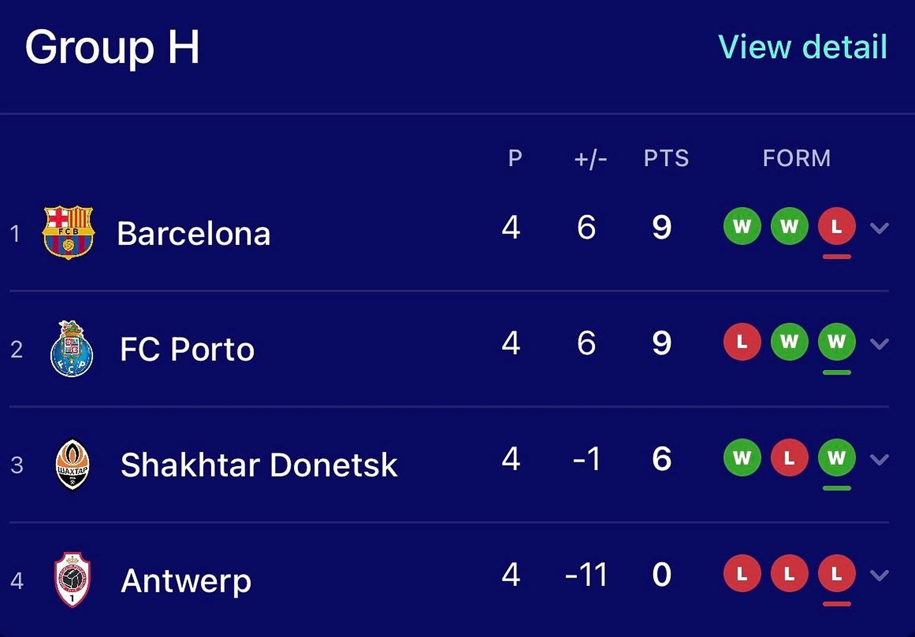
Task: Click the PTS column header
Action: [x=666, y=158]
